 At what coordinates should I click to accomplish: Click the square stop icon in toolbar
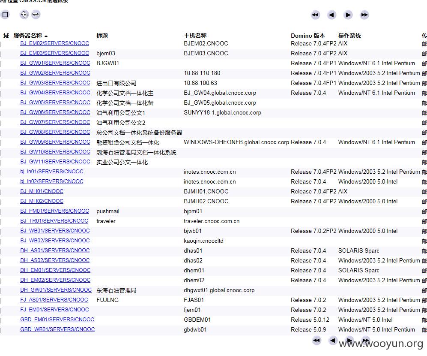coord(5,15)
